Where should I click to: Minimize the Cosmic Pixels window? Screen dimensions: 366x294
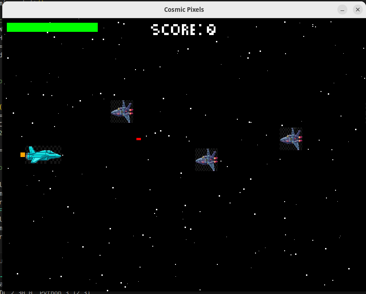pyautogui.click(x=342, y=10)
